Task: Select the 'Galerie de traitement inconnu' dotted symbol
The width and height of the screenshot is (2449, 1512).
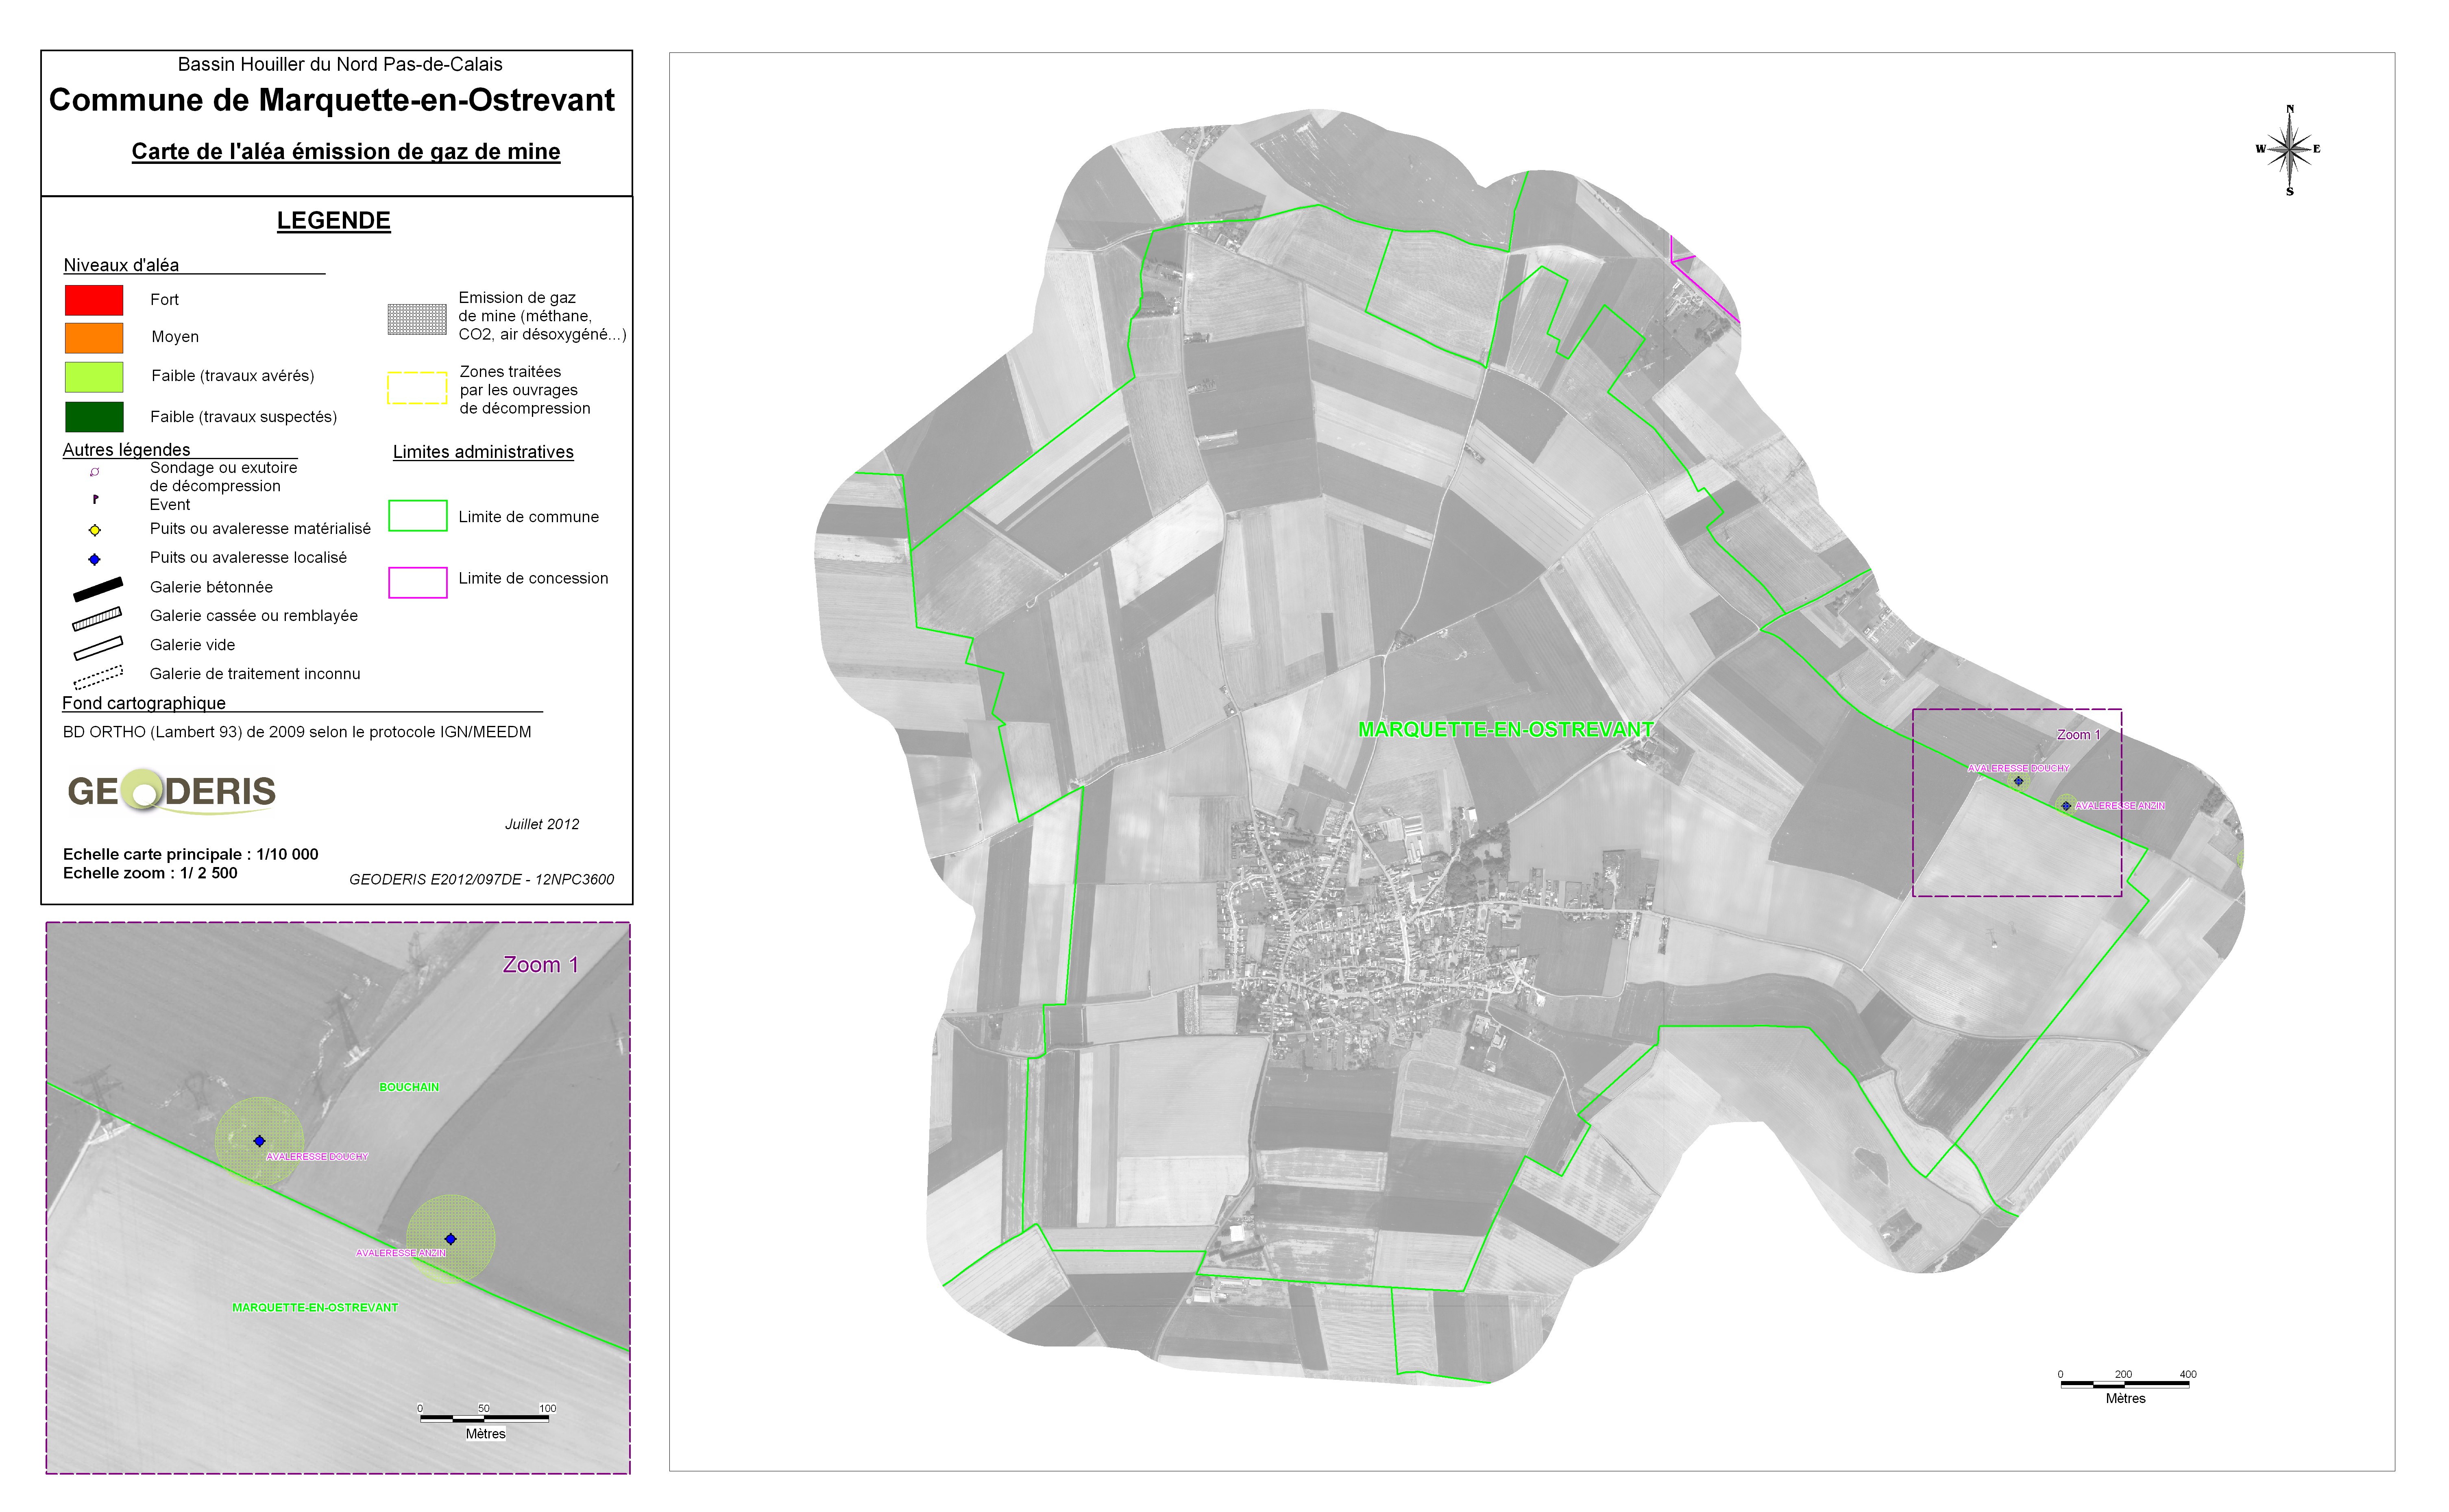Action: (98, 677)
